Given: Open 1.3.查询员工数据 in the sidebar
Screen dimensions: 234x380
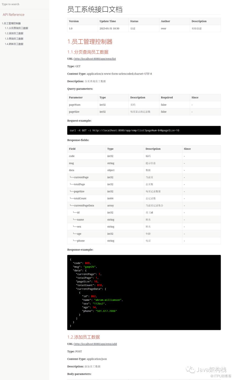Looking at the screenshot, I should (x=14, y=39).
